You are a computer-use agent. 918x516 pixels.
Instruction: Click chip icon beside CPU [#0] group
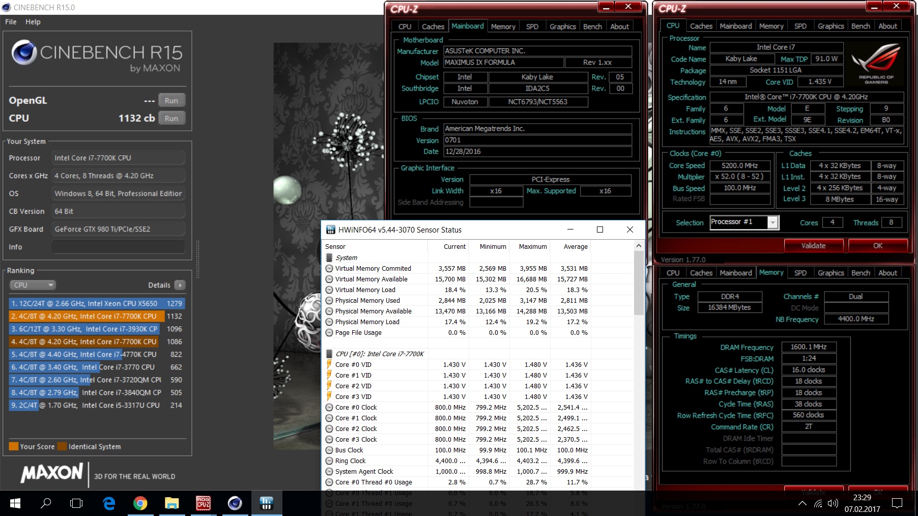click(329, 354)
